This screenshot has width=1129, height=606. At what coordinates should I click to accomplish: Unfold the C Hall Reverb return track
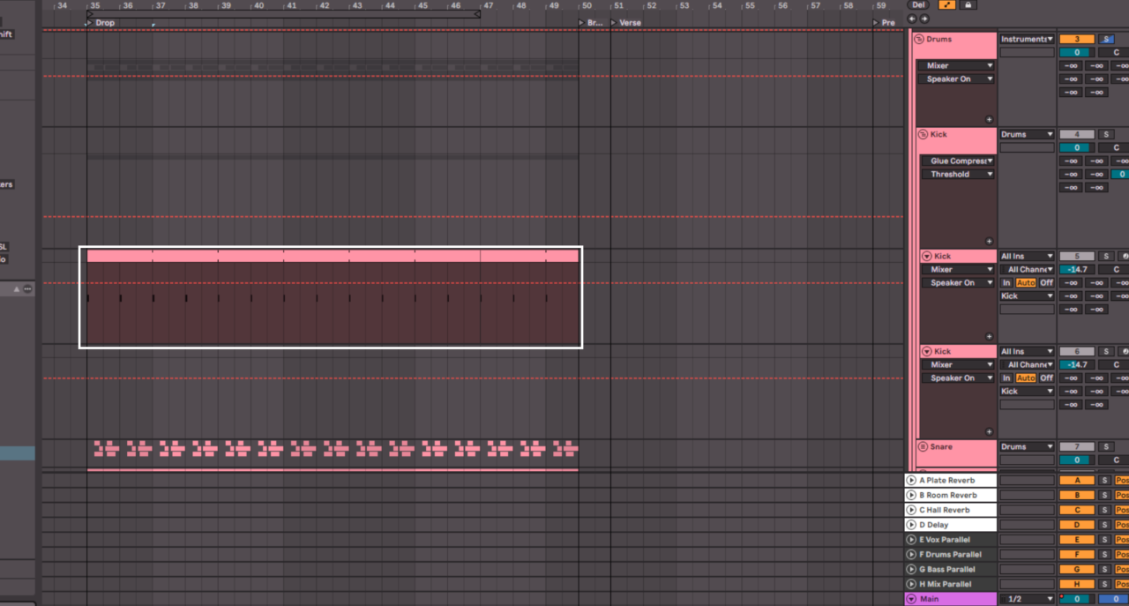pos(911,510)
